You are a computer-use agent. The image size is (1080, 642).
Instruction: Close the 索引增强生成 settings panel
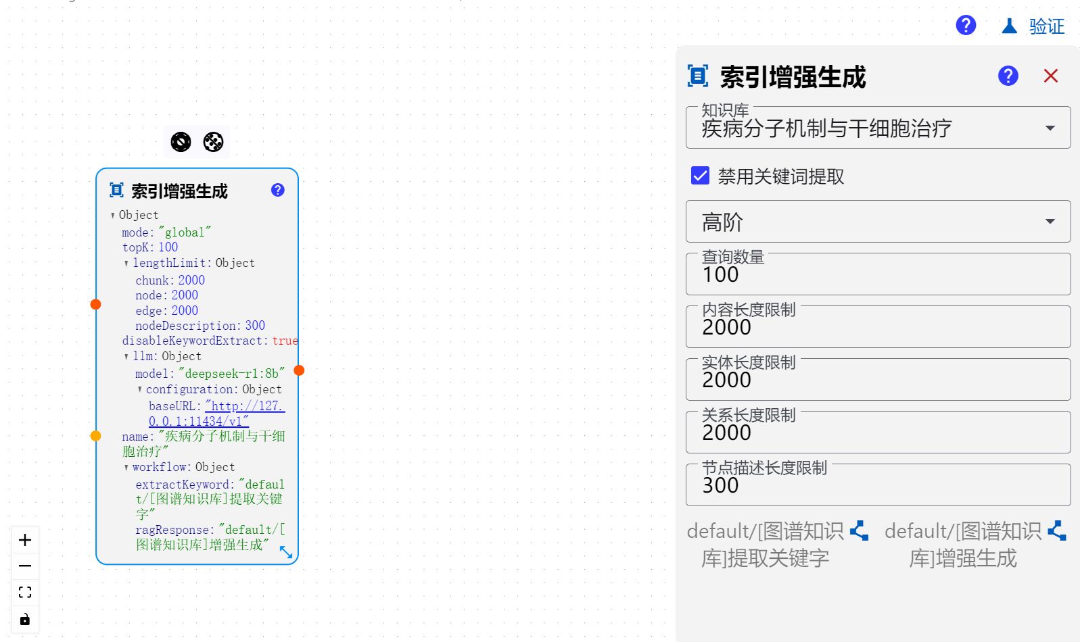click(1050, 76)
